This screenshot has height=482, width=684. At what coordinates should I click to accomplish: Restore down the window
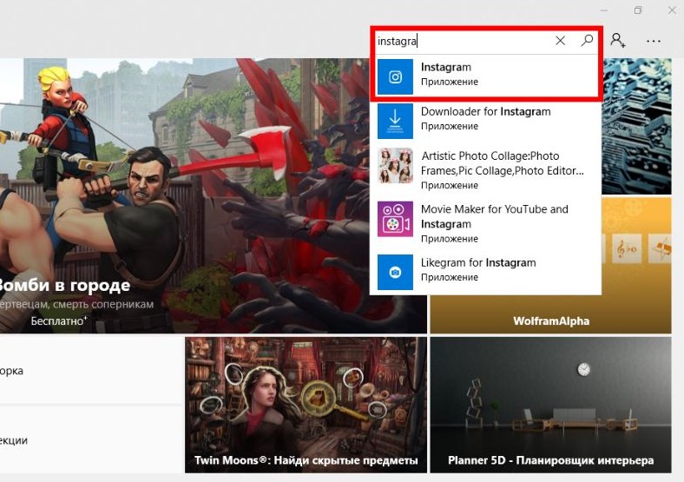pyautogui.click(x=638, y=10)
